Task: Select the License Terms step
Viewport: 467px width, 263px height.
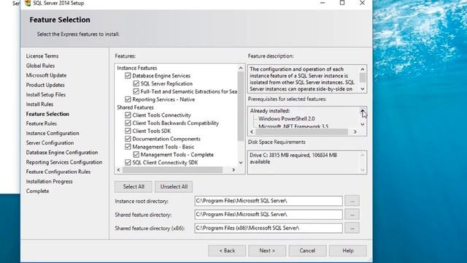Action: [x=42, y=56]
